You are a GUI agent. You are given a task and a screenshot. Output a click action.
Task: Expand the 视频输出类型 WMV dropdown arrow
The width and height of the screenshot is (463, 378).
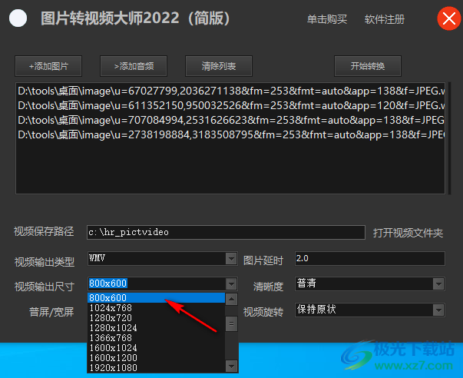tap(231, 259)
